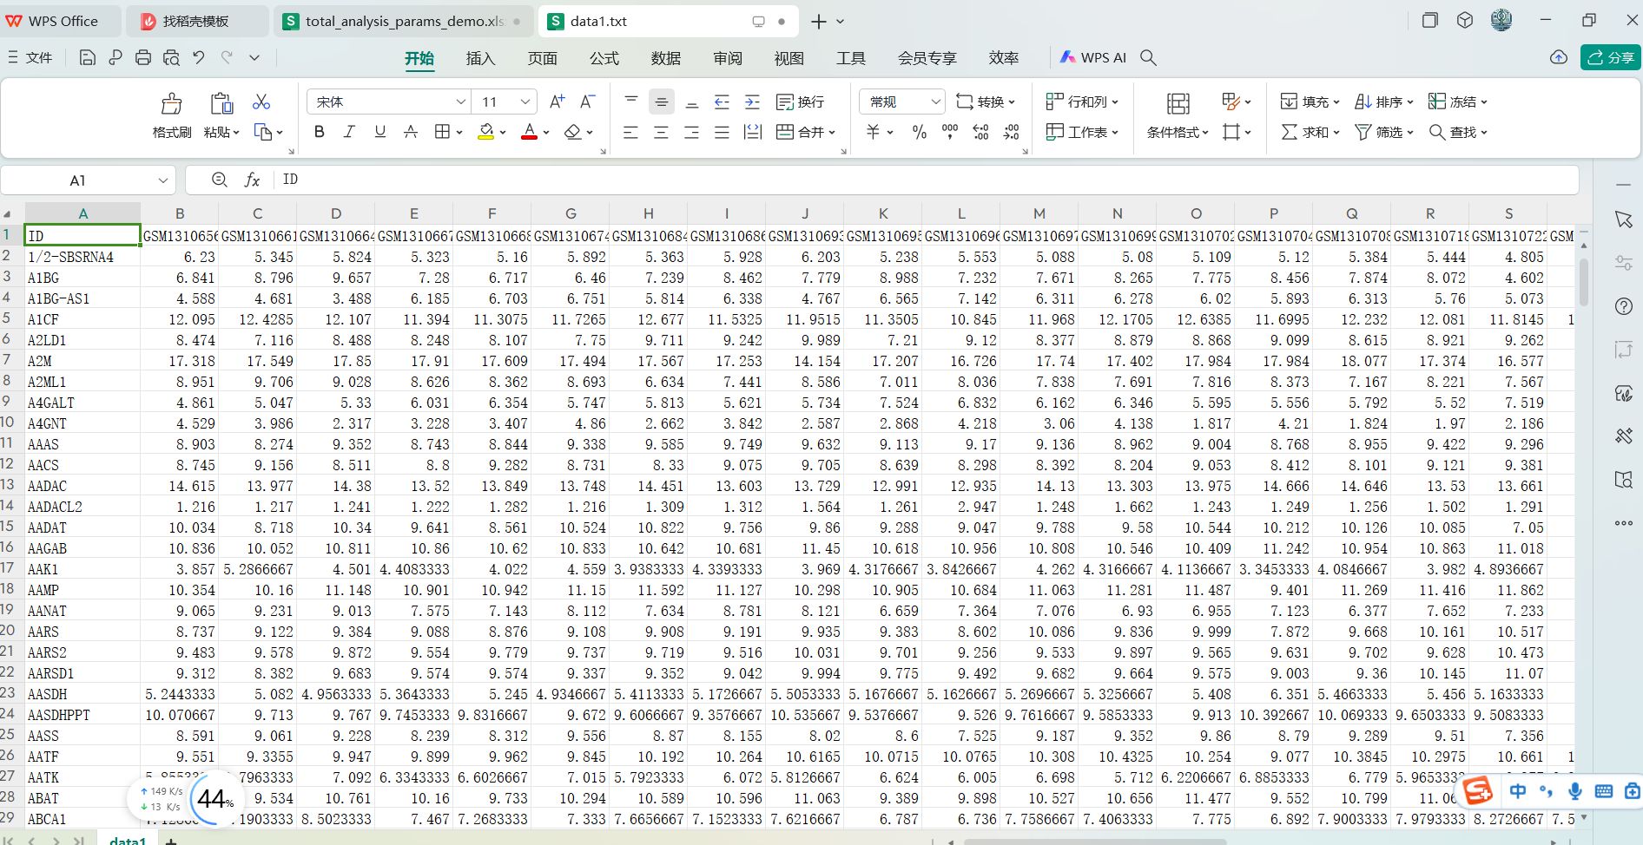Click the Increase Indent icon
Screen dimensions: 1643x845
click(752, 102)
